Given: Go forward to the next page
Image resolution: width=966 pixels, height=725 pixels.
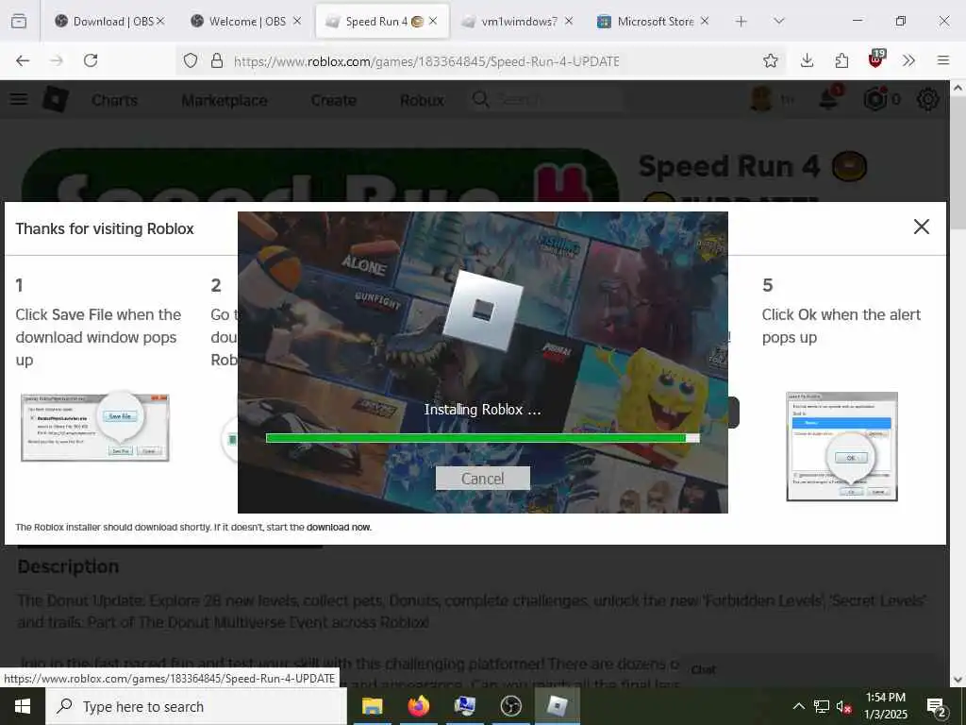Looking at the screenshot, I should [57, 60].
